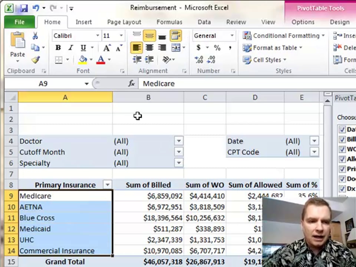This screenshot has width=356, height=267.
Task: Switch to the Formulas tab
Action: (169, 22)
